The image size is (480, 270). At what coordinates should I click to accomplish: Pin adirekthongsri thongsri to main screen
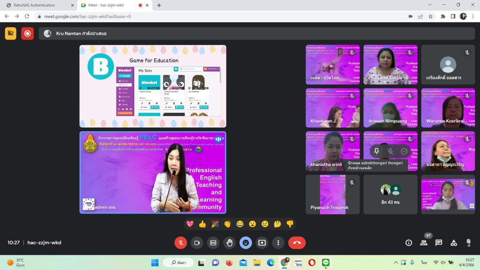[376, 151]
